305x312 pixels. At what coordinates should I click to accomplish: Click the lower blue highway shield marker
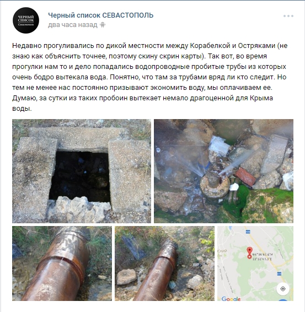pyautogui.click(x=279, y=274)
